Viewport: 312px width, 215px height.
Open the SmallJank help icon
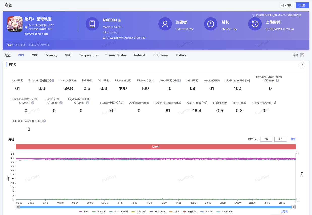(x=33, y=103)
